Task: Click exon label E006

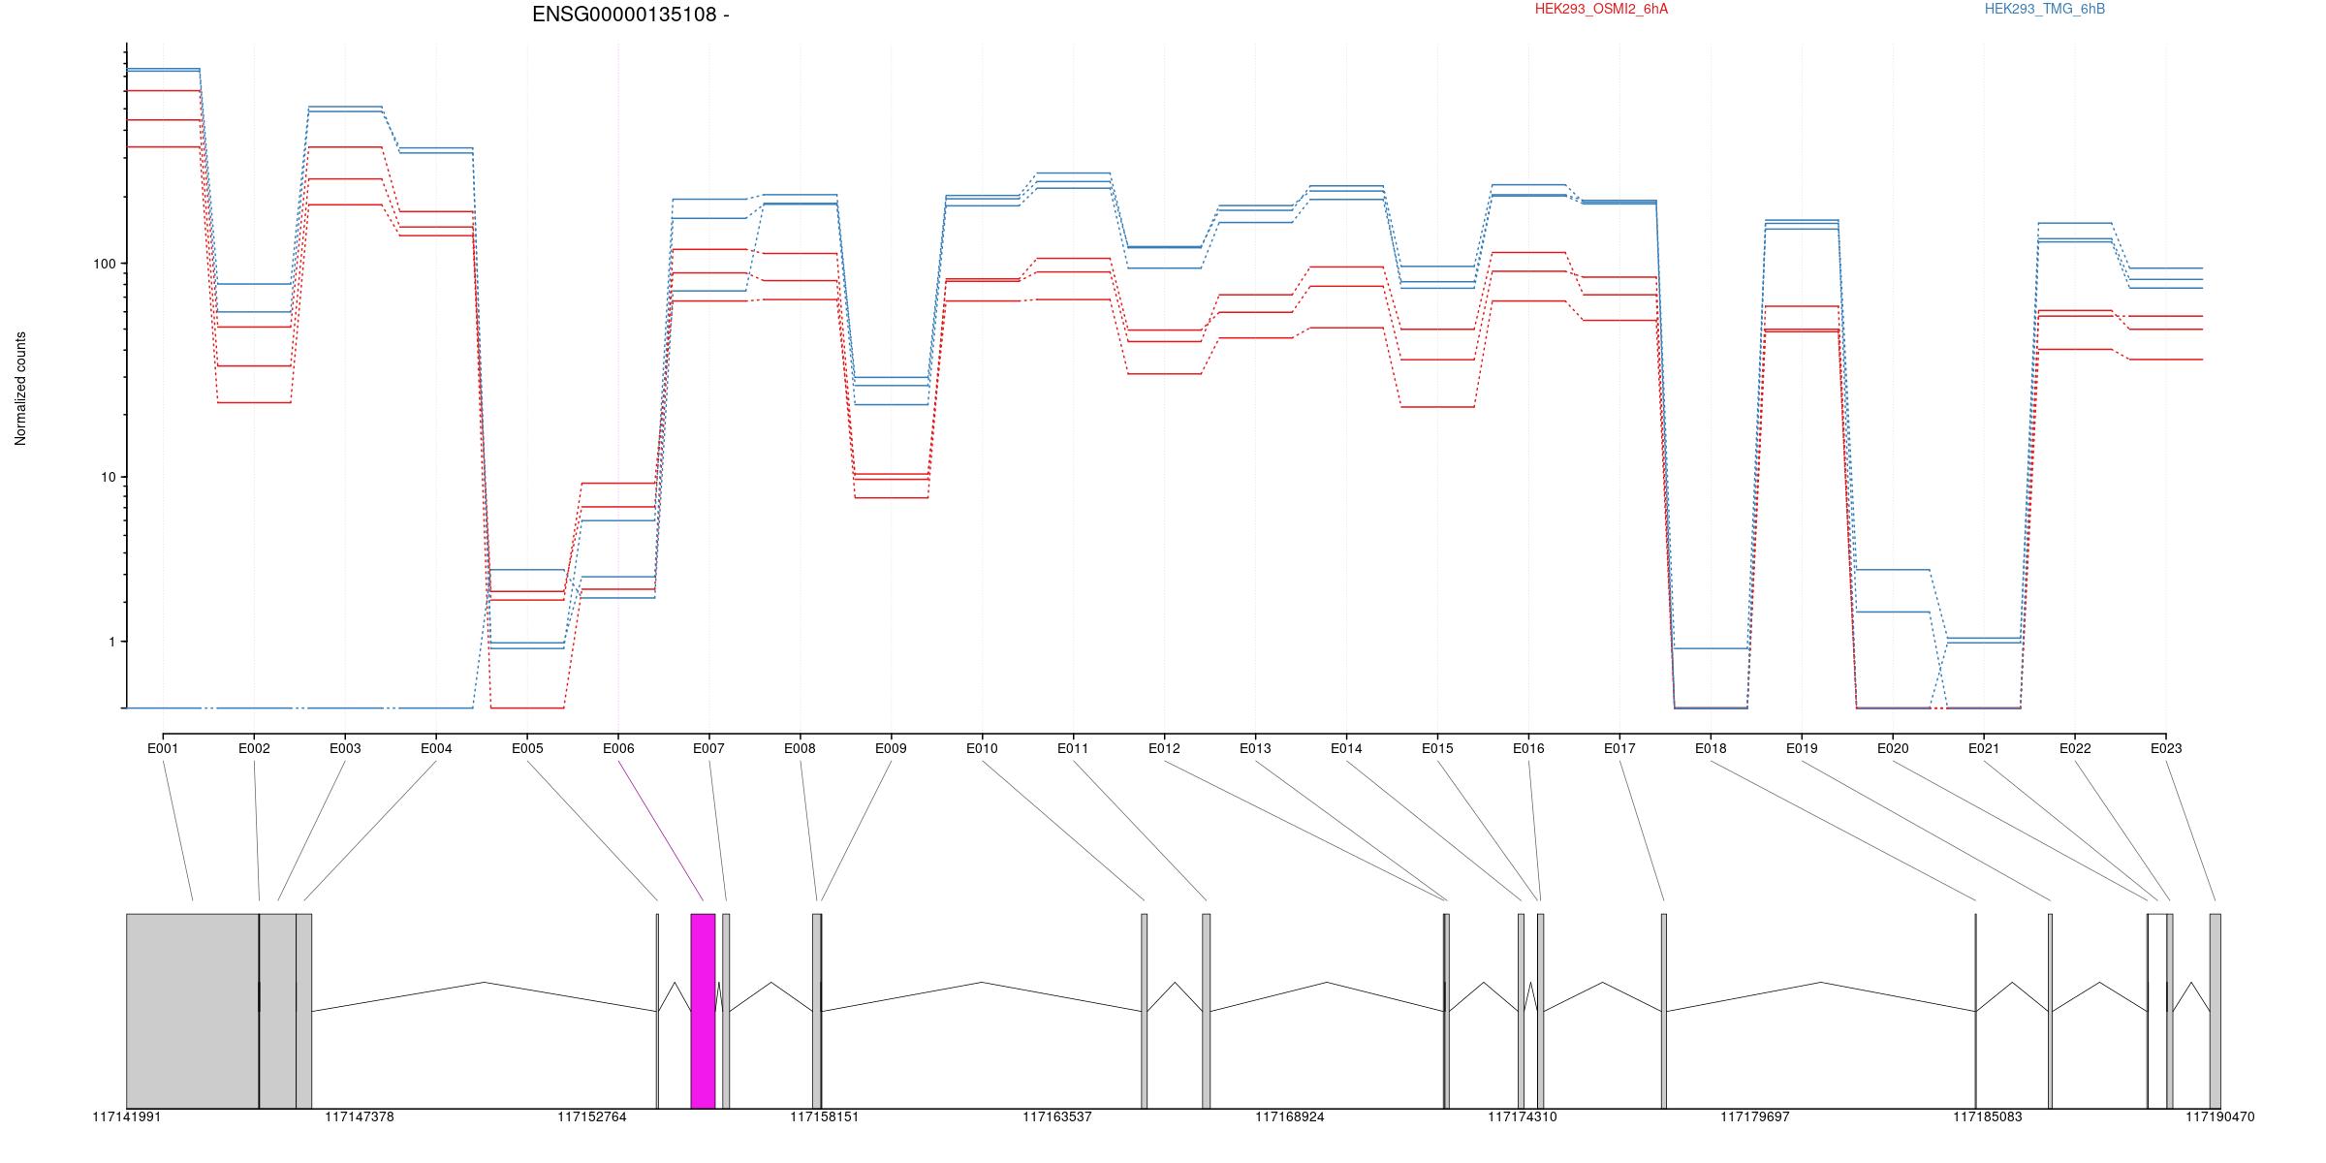Action: coord(618,748)
